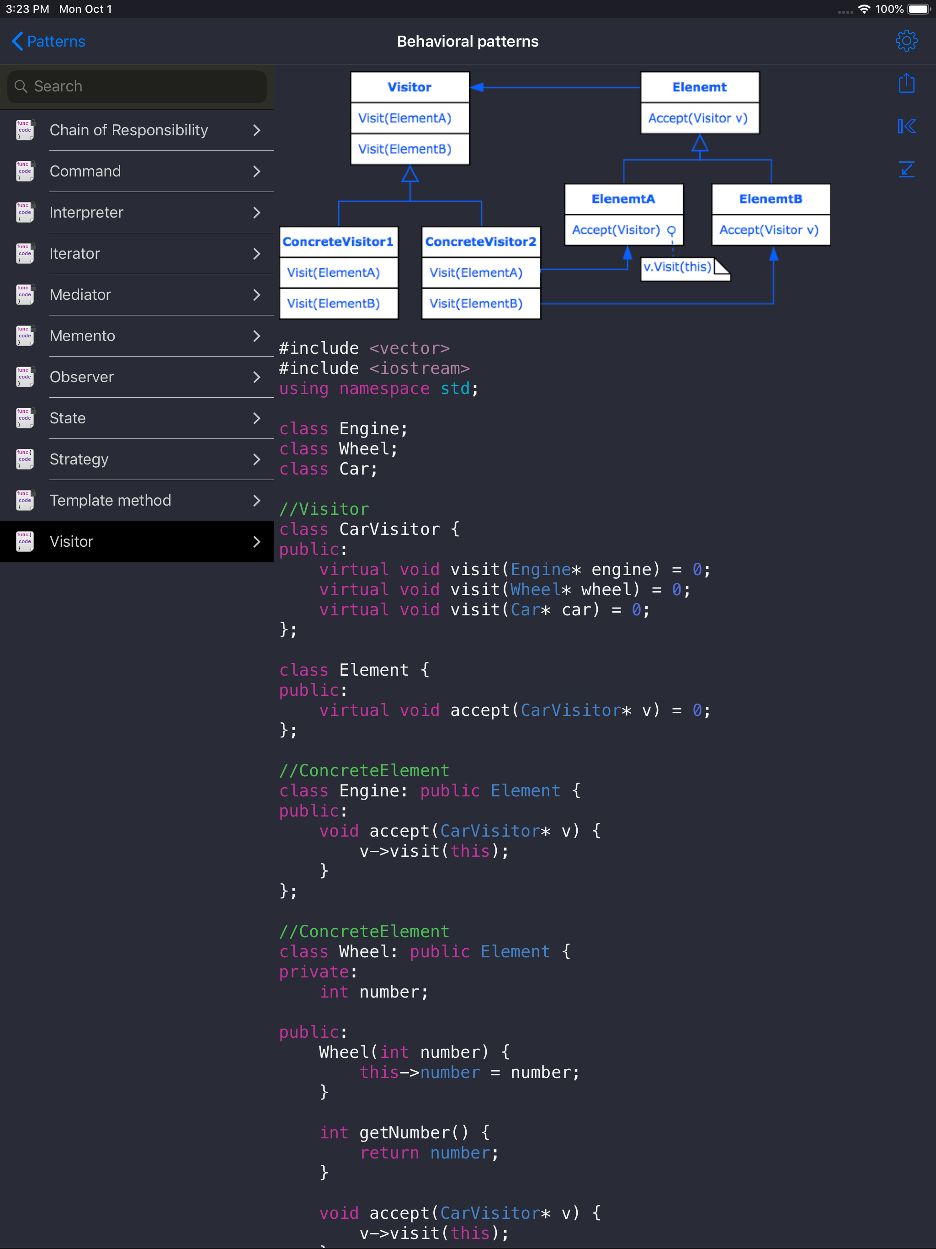The width and height of the screenshot is (936, 1249).
Task: Check the battery indicator in the status bar
Action: click(x=917, y=9)
